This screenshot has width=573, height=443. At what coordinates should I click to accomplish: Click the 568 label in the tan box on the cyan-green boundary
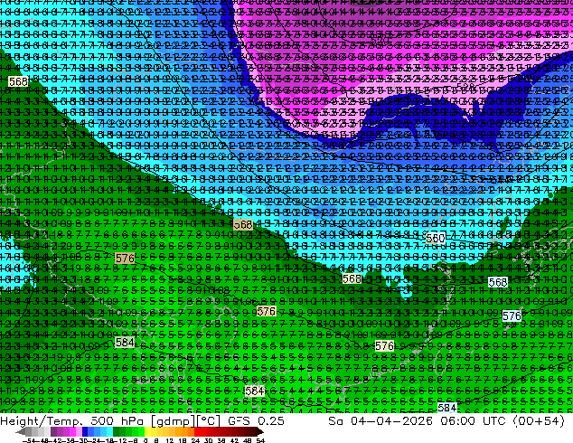(243, 224)
